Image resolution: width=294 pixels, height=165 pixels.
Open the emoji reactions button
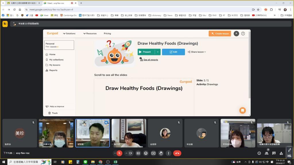(x=146, y=153)
